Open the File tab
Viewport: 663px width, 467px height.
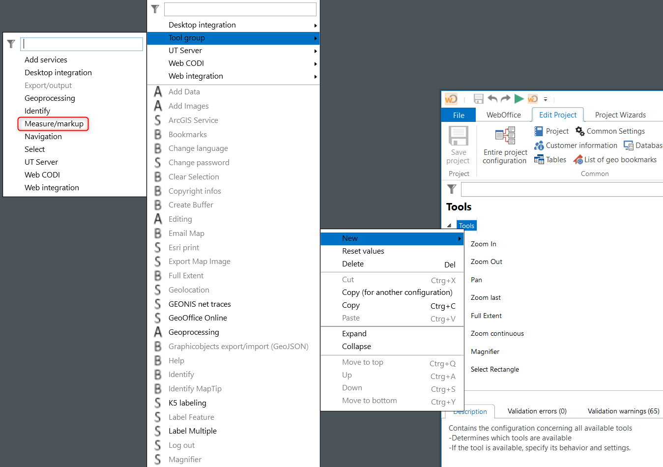tap(459, 115)
